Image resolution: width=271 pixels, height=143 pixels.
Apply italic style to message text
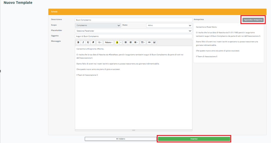(x=83, y=42)
